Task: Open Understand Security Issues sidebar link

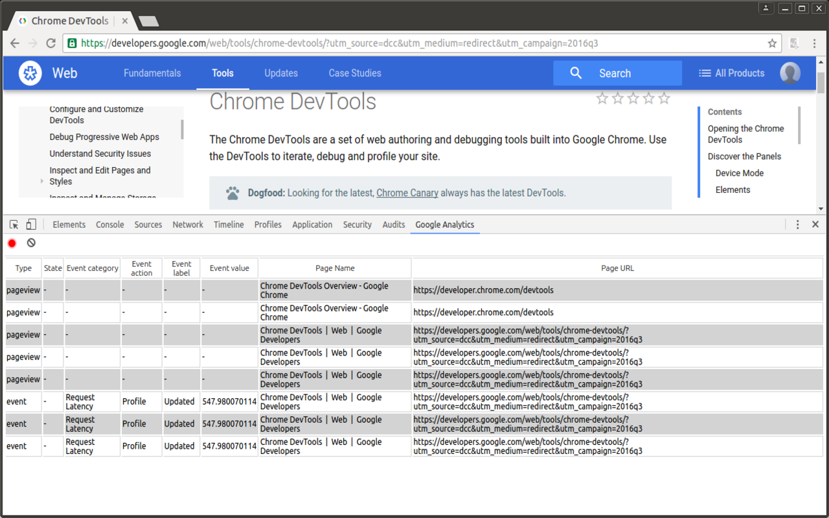Action: tap(100, 154)
